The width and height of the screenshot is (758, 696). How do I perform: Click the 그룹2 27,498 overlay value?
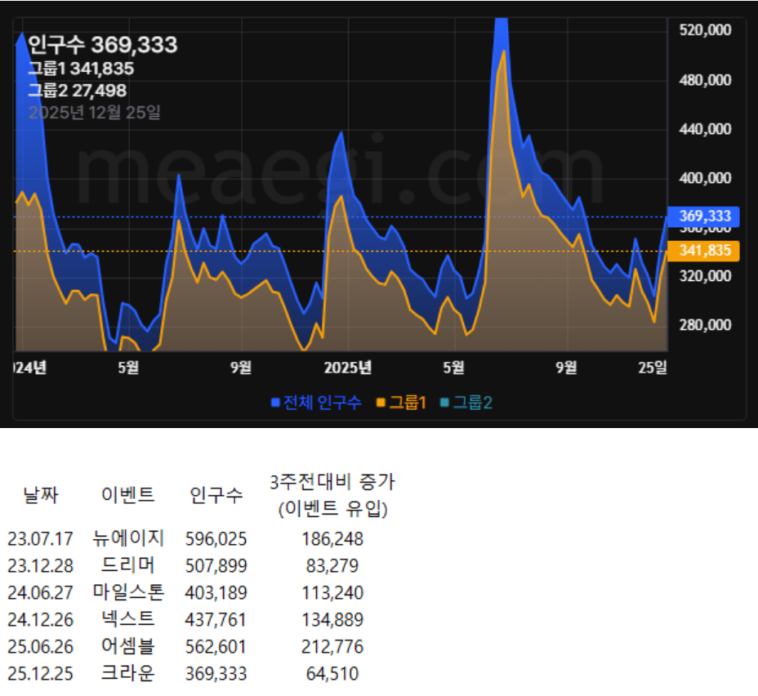(x=78, y=91)
